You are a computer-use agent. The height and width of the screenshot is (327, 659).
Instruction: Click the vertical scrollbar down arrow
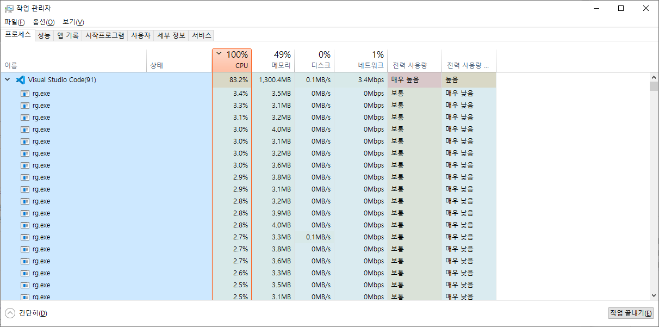tap(654, 295)
